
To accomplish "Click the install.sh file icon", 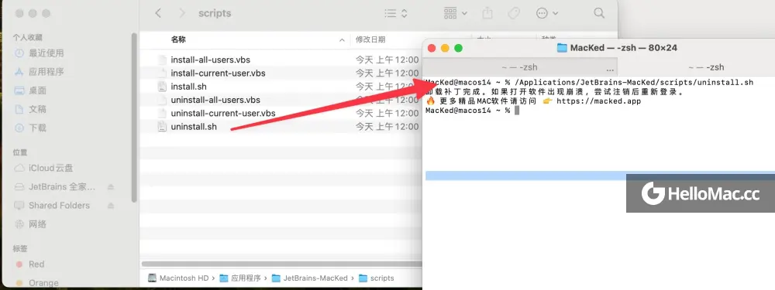I will (162, 87).
